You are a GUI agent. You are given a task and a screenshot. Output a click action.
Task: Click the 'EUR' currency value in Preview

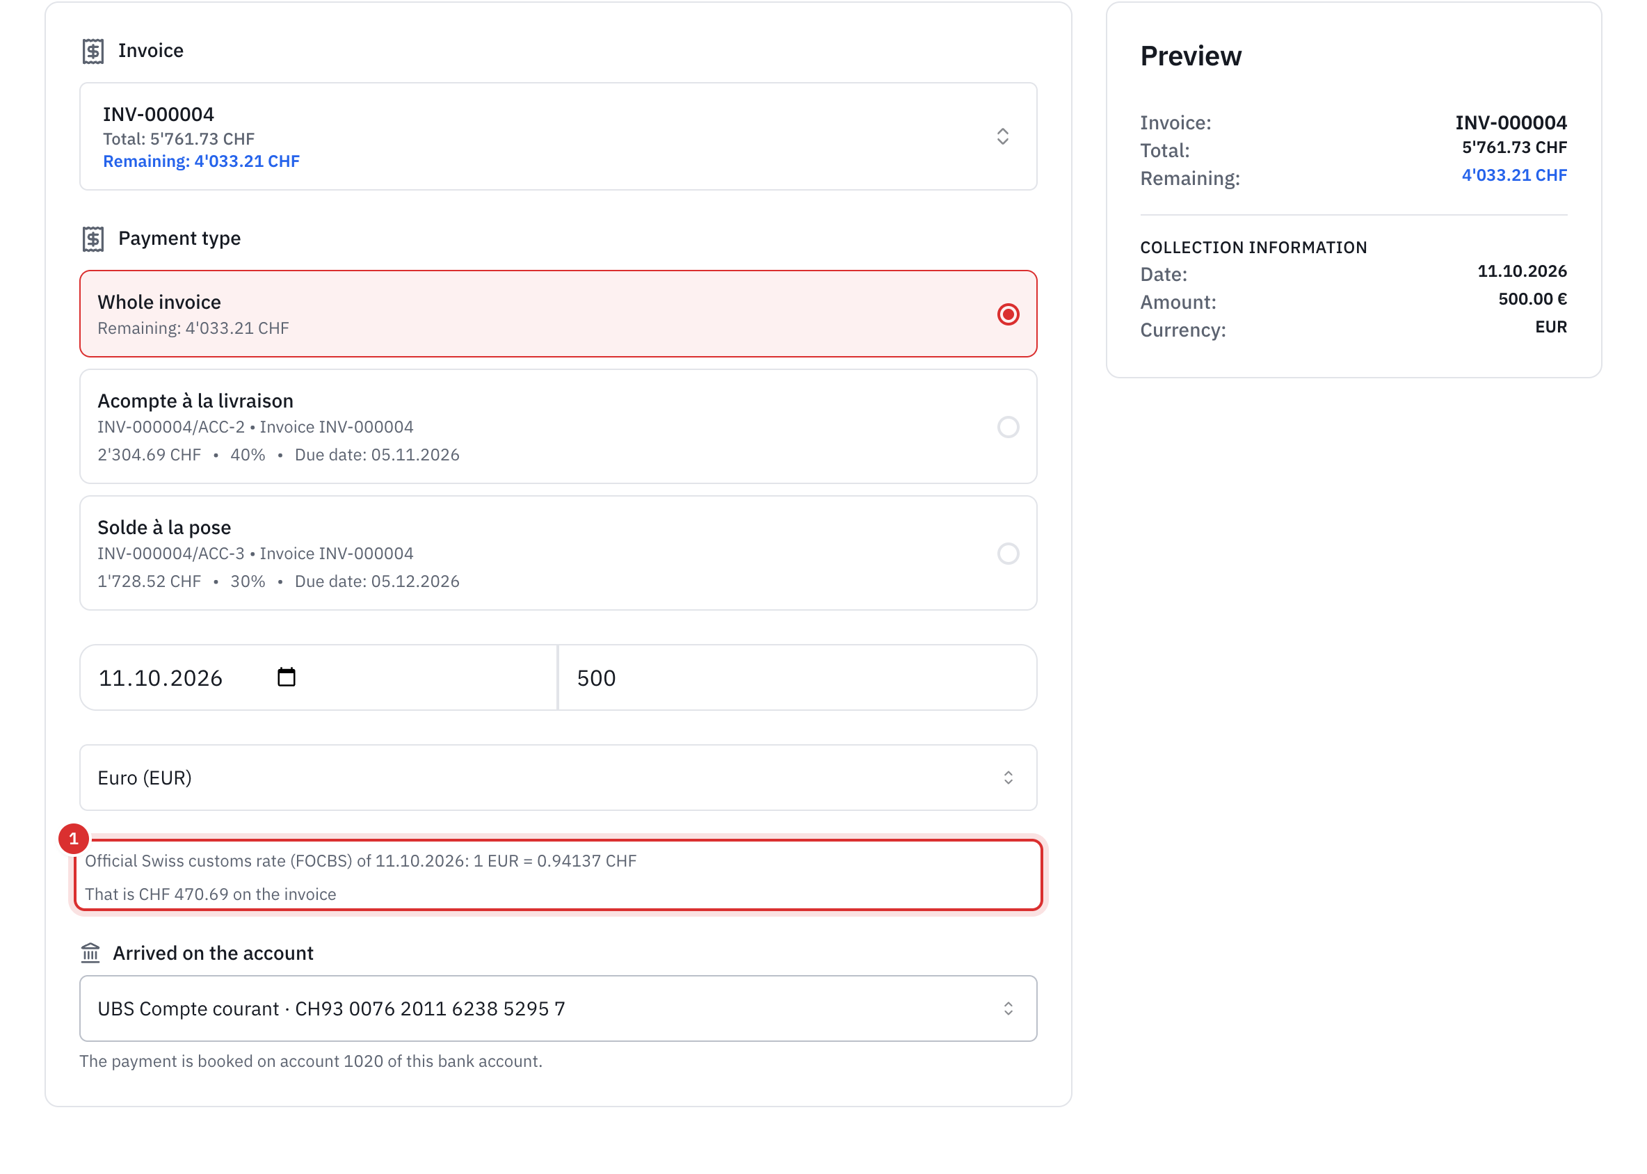coord(1551,327)
